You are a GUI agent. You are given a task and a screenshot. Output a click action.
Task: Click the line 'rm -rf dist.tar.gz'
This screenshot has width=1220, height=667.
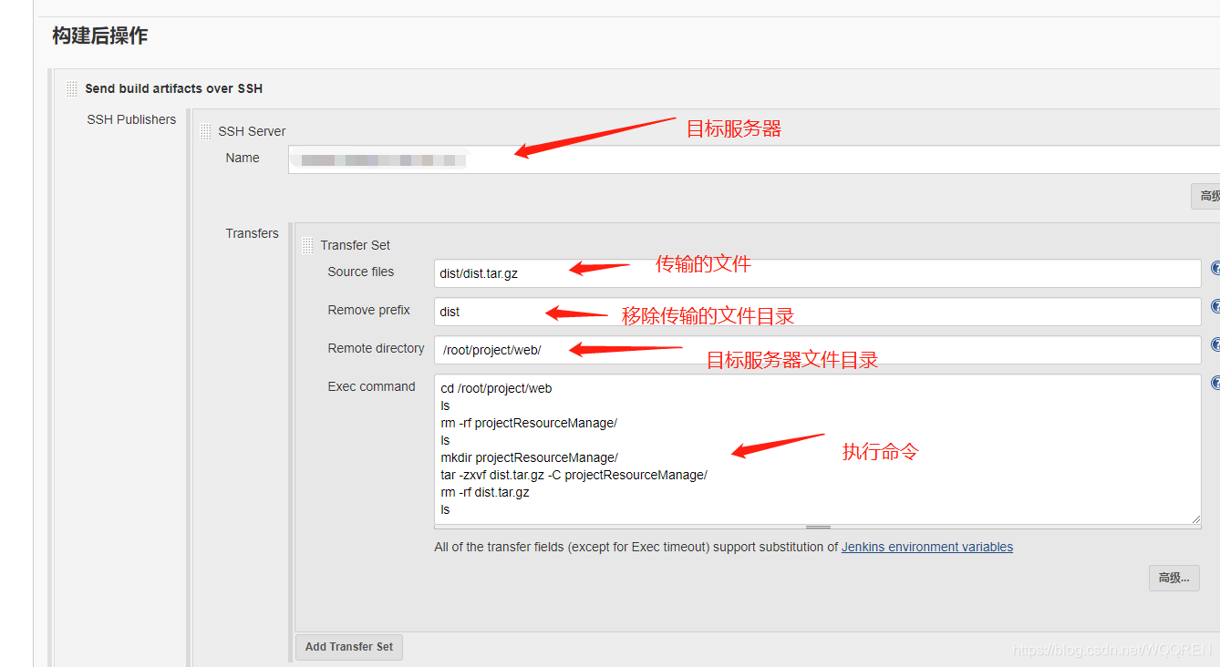[485, 492]
